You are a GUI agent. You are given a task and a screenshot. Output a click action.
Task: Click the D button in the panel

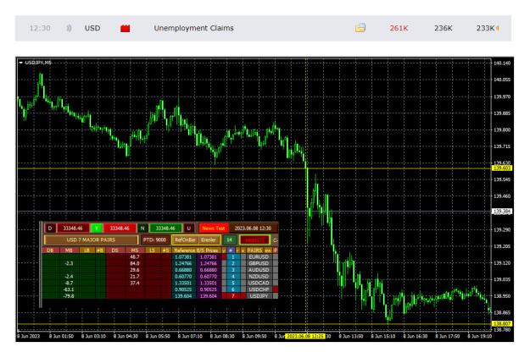click(x=50, y=229)
